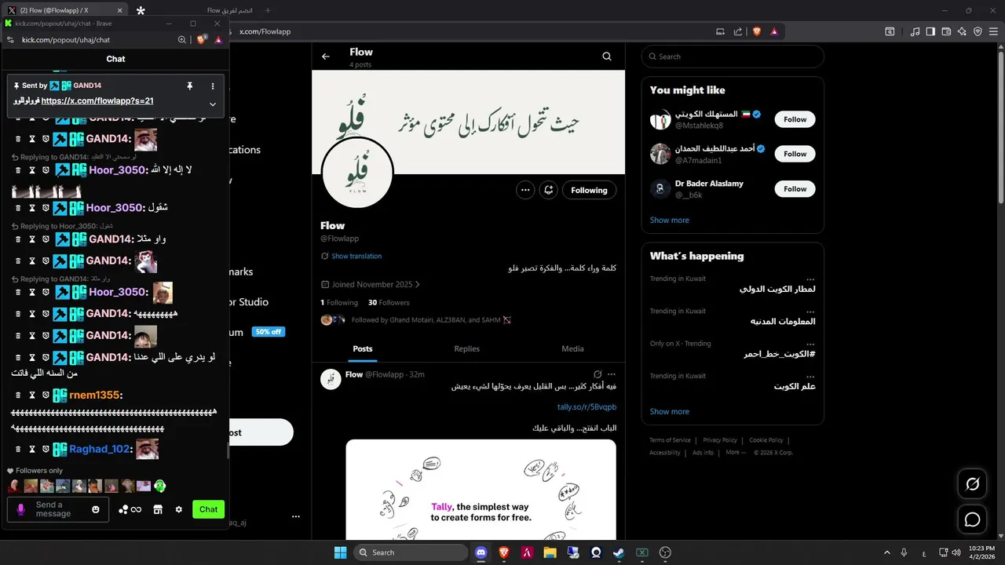
Task: Click Show more under What's happening
Action: click(670, 411)
